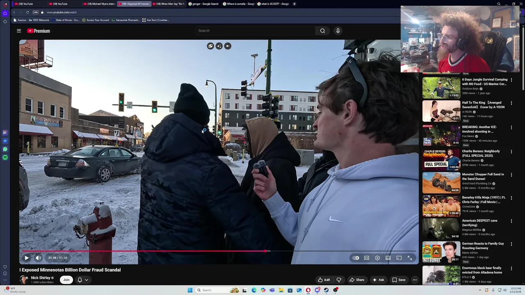525x295 pixels.
Task: Switch to 'When Men Say' browser tab
Action: click(169, 4)
